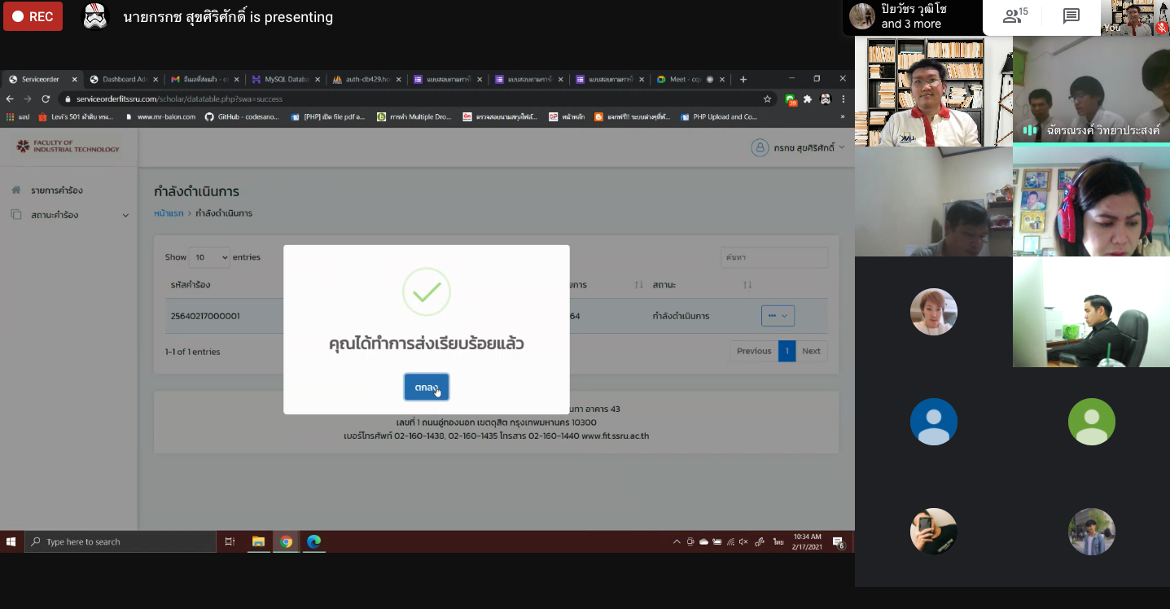
Task: Click the Chrome icon in taskbar
Action: (286, 541)
